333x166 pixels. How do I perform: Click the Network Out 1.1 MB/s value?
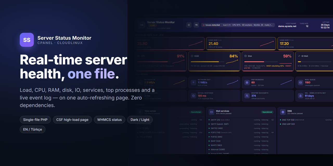[x=203, y=82]
